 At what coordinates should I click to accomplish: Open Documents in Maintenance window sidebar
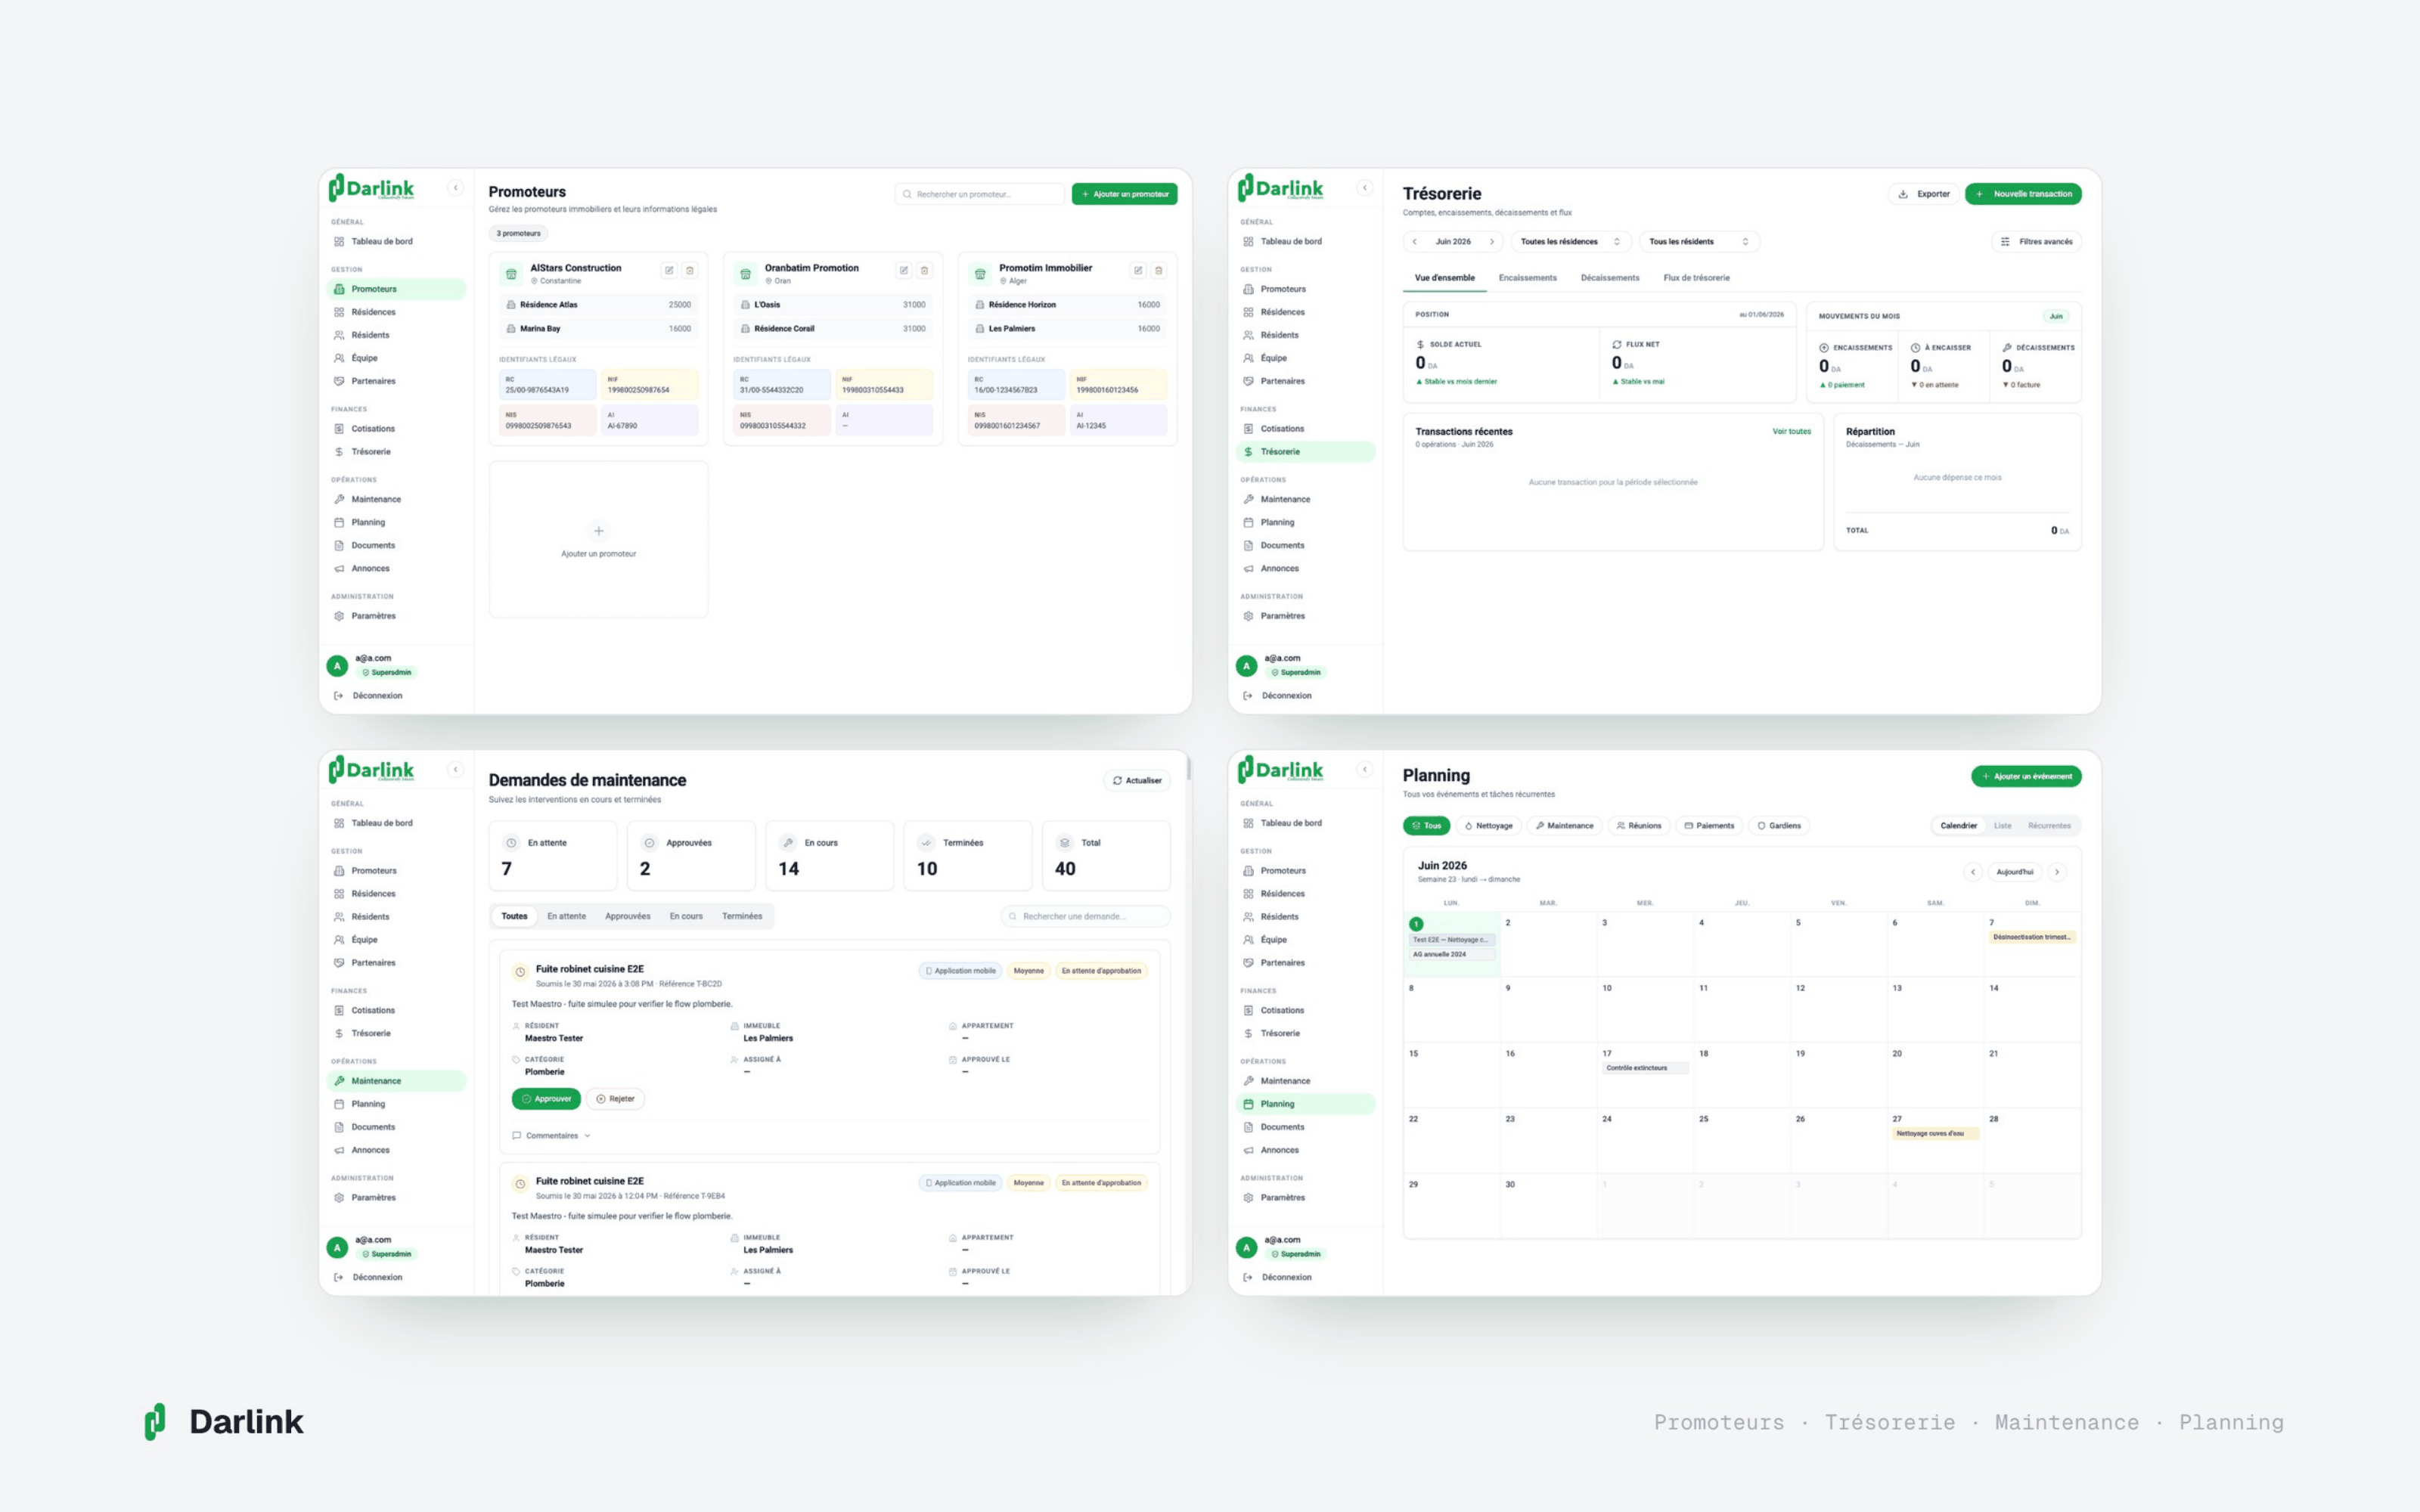point(396,1127)
